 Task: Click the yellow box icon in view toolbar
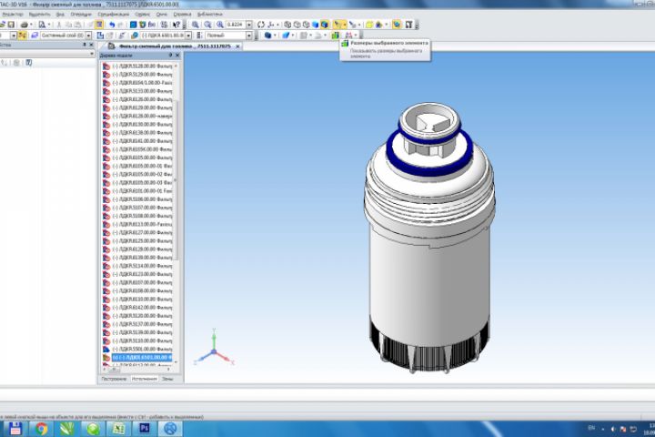(x=369, y=25)
